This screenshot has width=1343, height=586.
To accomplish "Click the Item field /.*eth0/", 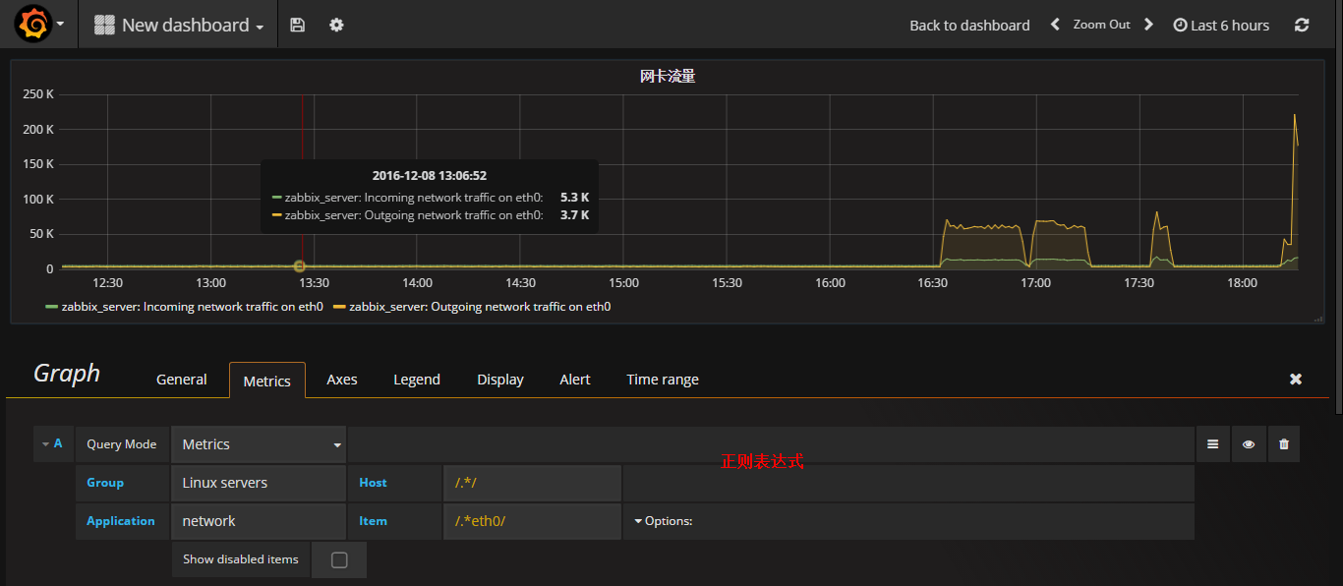I will point(532,521).
